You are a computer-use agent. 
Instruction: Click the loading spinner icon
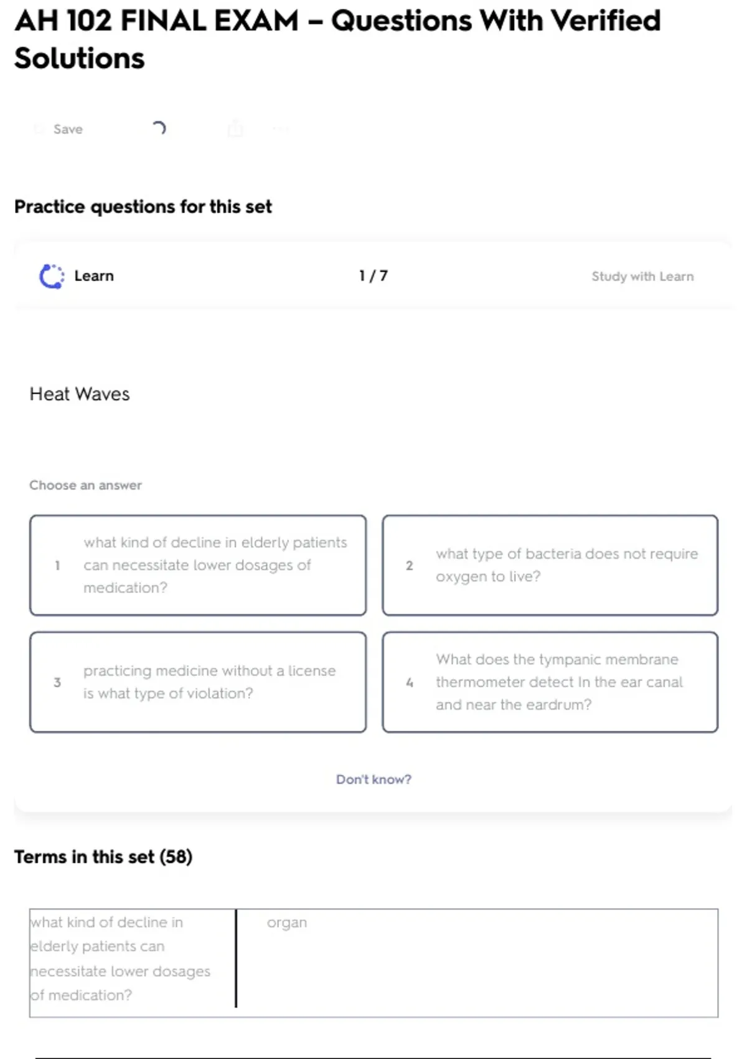pos(159,128)
